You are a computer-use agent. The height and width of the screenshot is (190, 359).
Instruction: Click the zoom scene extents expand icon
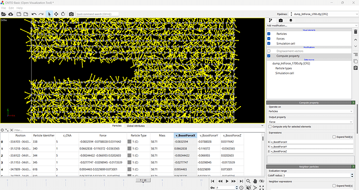[x=262, y=188]
